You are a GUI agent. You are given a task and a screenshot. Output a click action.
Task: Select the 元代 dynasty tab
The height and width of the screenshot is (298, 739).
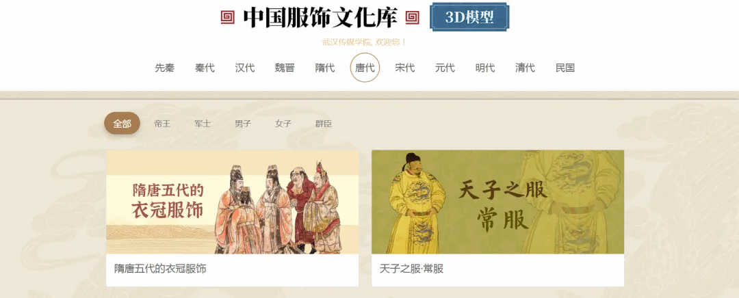[445, 68]
